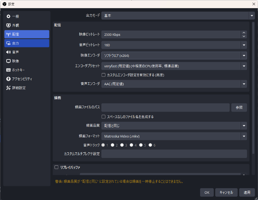Click the gear icon for 一般 settings

coord(8,17)
